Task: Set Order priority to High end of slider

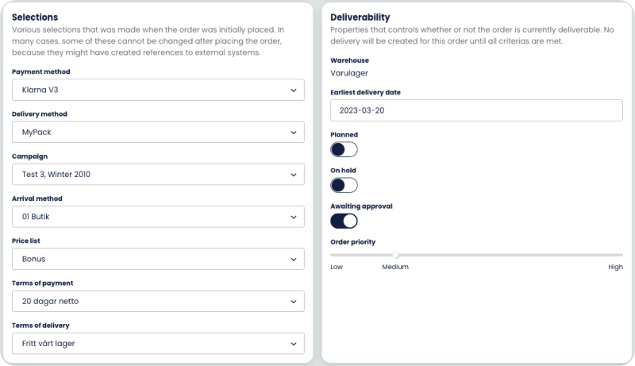Action: pos(622,255)
